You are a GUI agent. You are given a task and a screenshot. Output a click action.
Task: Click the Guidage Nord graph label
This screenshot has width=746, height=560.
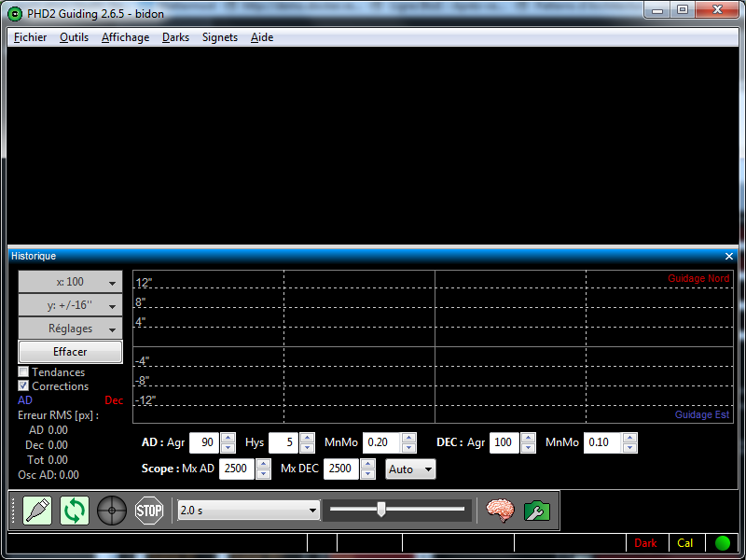698,278
